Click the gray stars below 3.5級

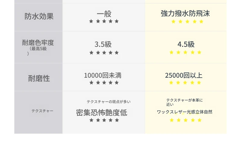[104, 53]
